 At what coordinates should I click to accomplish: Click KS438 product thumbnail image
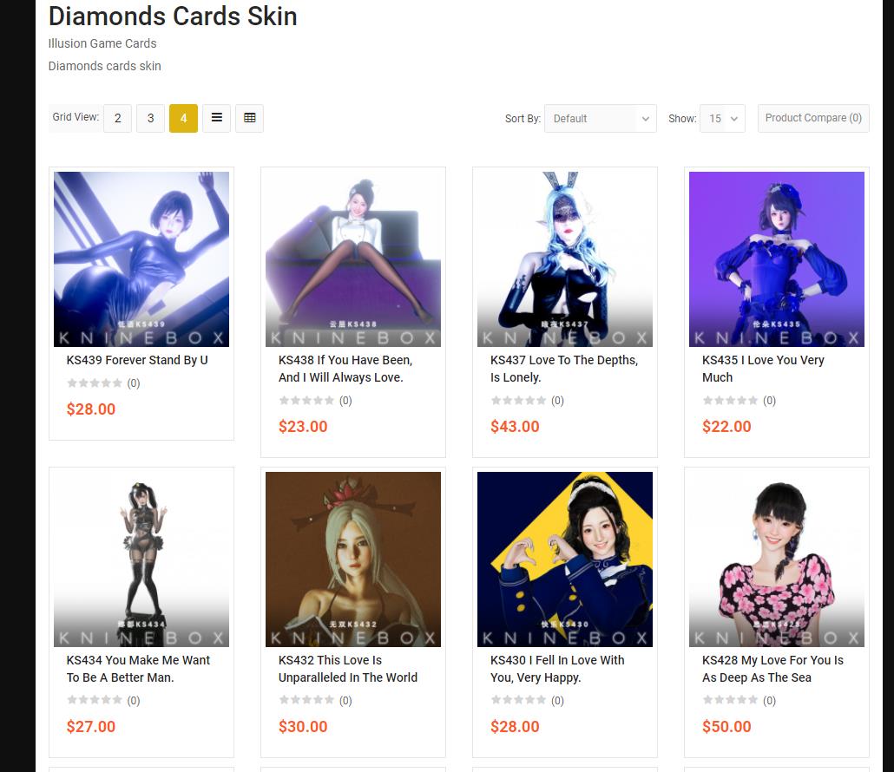click(353, 259)
